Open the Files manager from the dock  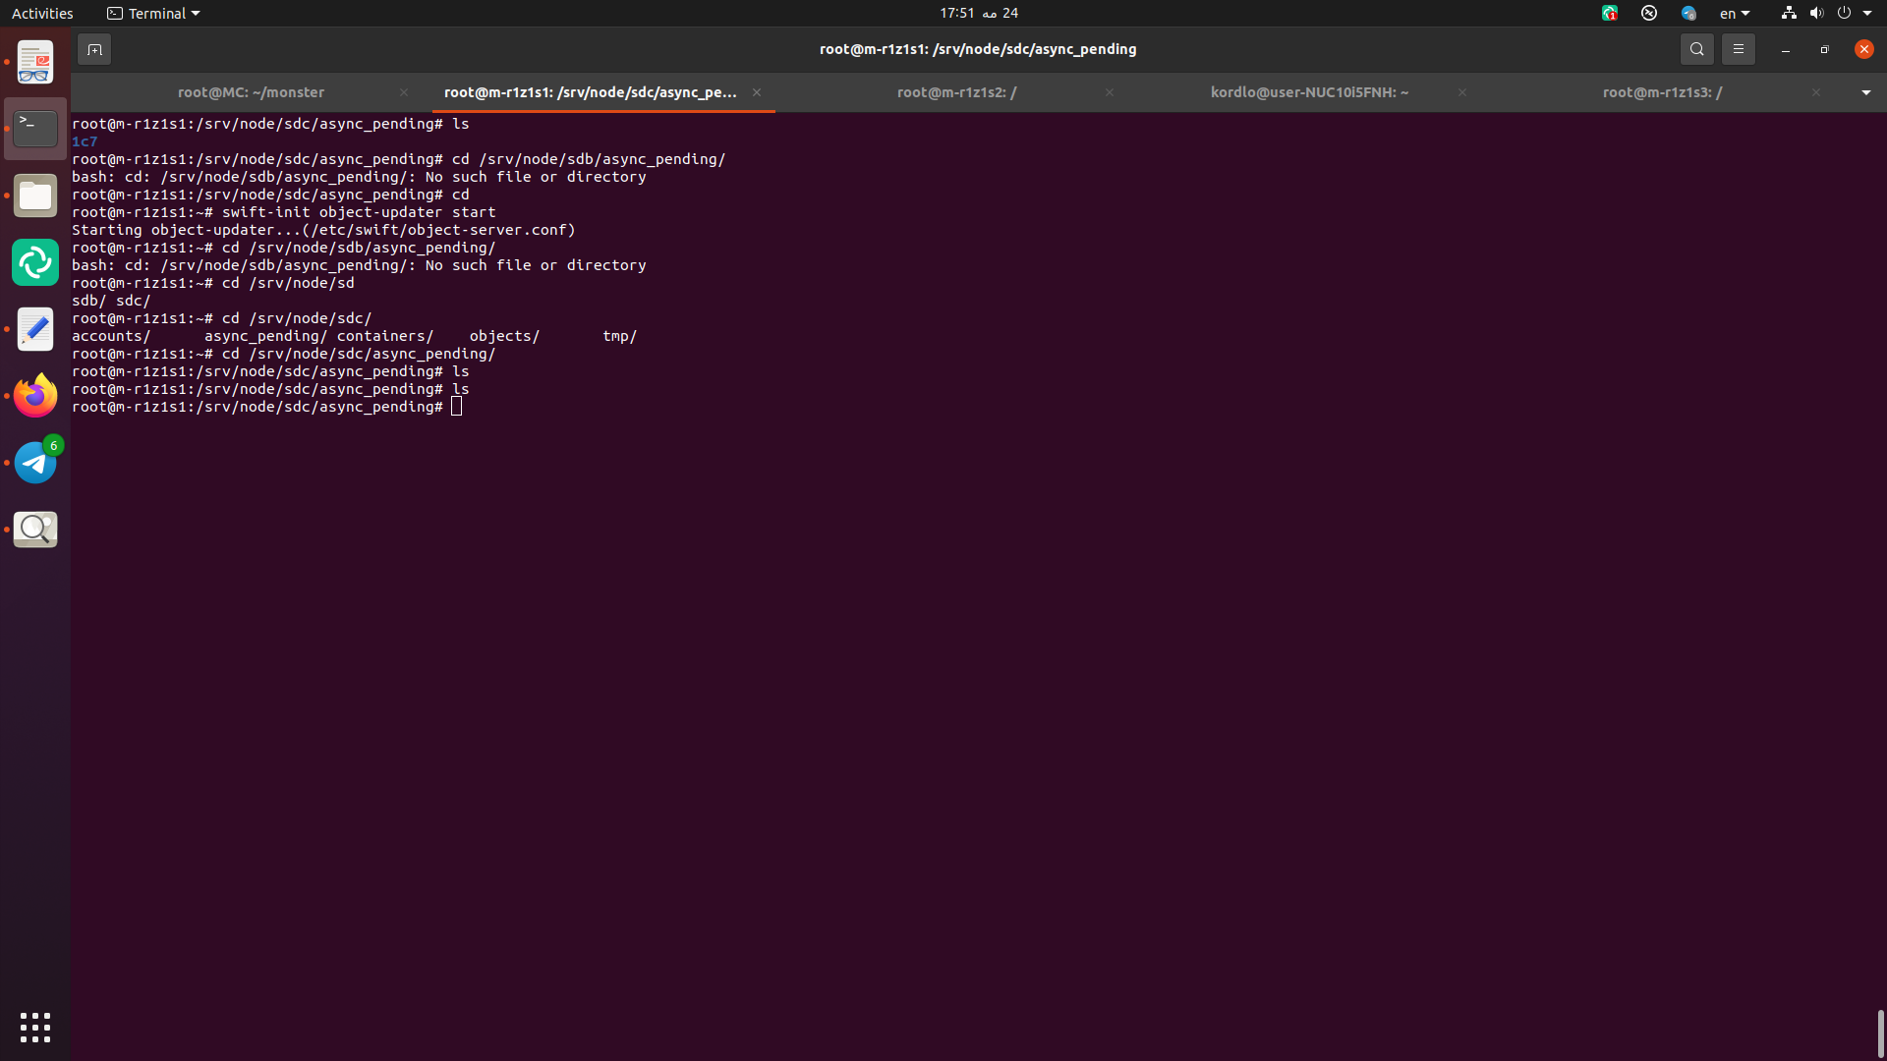(x=35, y=195)
